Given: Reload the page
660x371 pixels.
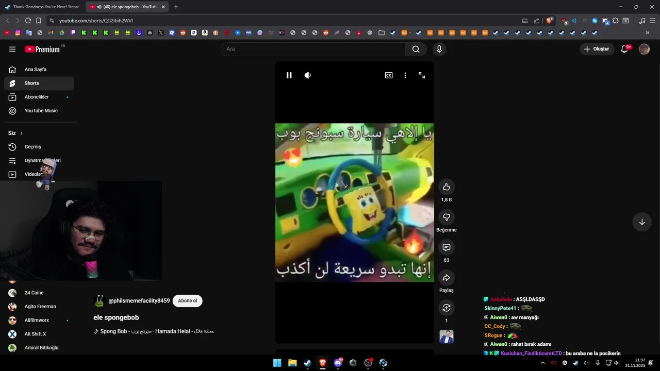Looking at the screenshot, I should click(28, 21).
